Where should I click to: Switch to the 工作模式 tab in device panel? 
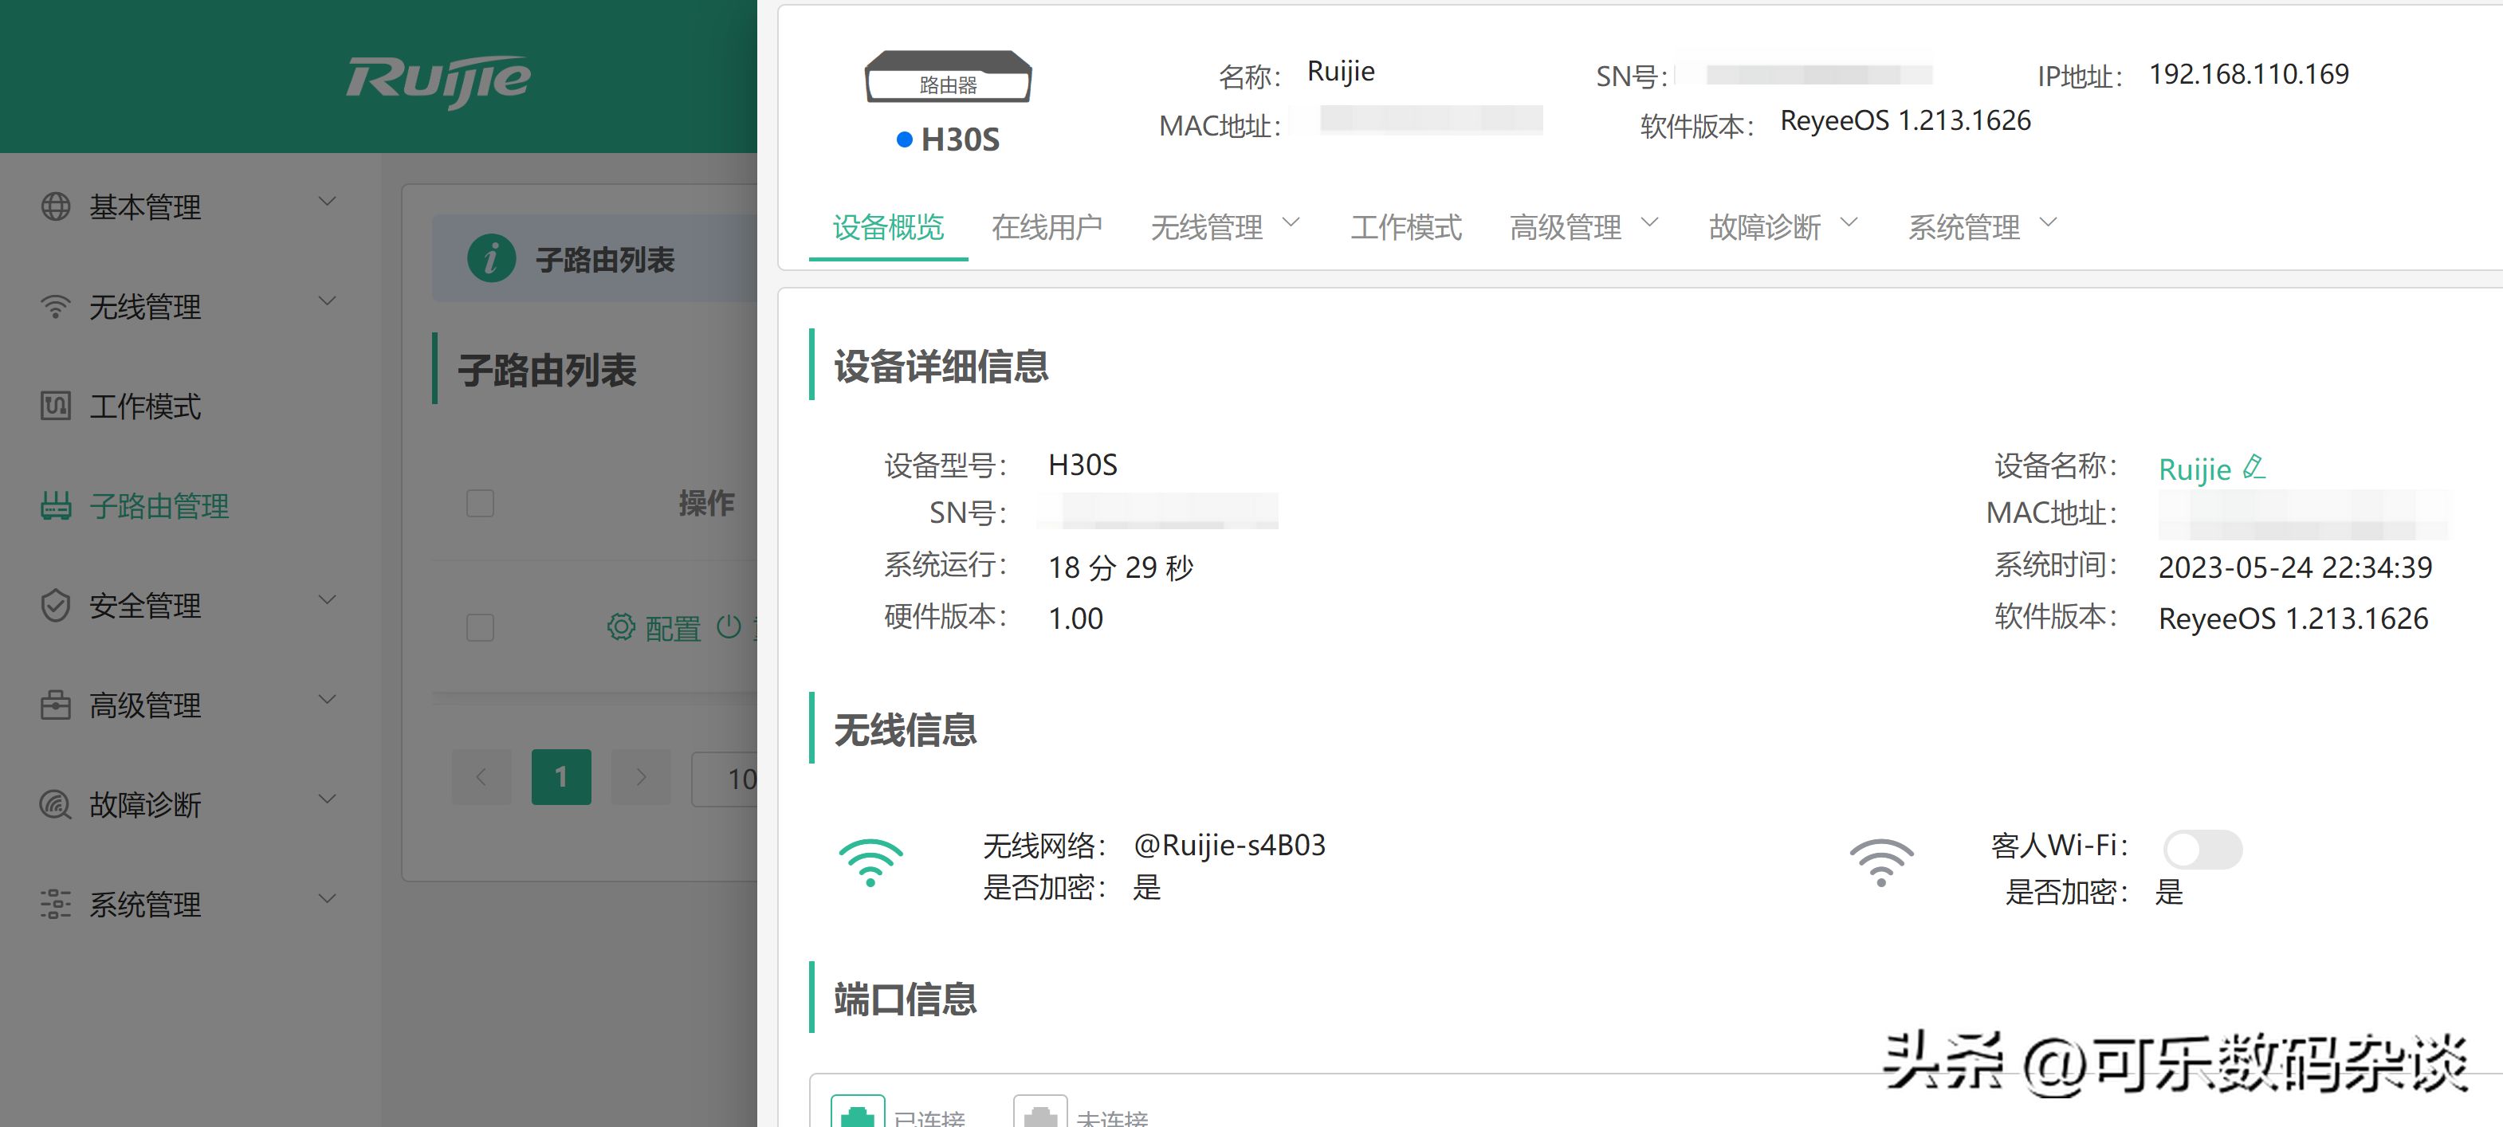coord(1406,226)
